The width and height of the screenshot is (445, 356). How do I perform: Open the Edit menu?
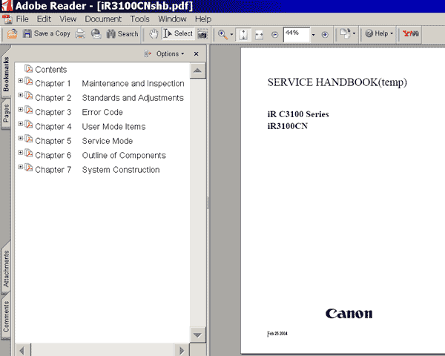pos(44,19)
